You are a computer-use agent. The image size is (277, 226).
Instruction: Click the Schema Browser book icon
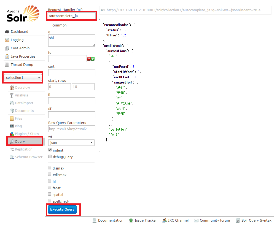point(12,157)
